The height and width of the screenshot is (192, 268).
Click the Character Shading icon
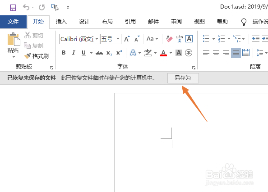click(179, 53)
